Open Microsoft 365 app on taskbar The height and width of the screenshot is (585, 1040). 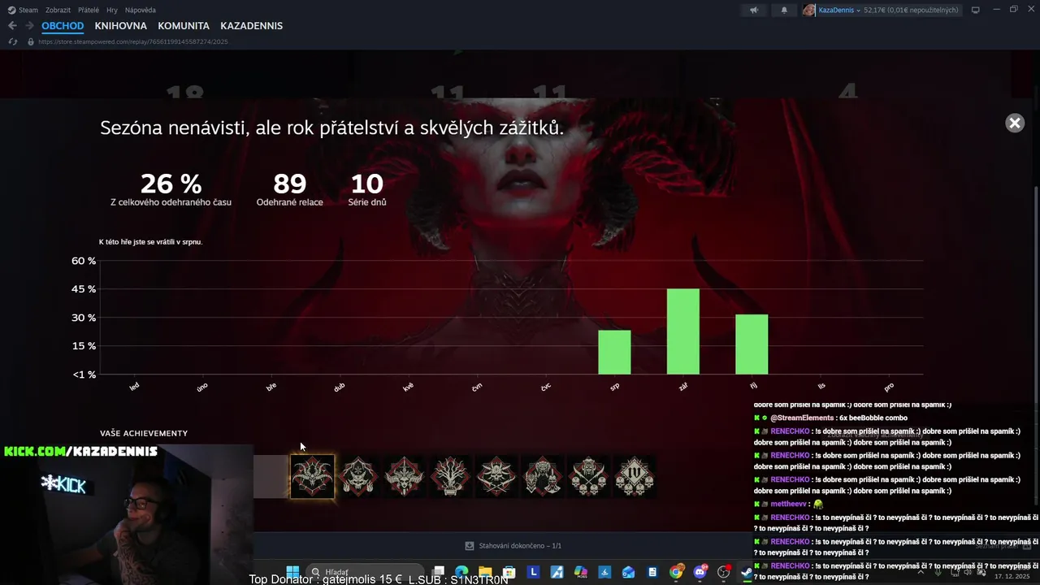click(x=580, y=572)
